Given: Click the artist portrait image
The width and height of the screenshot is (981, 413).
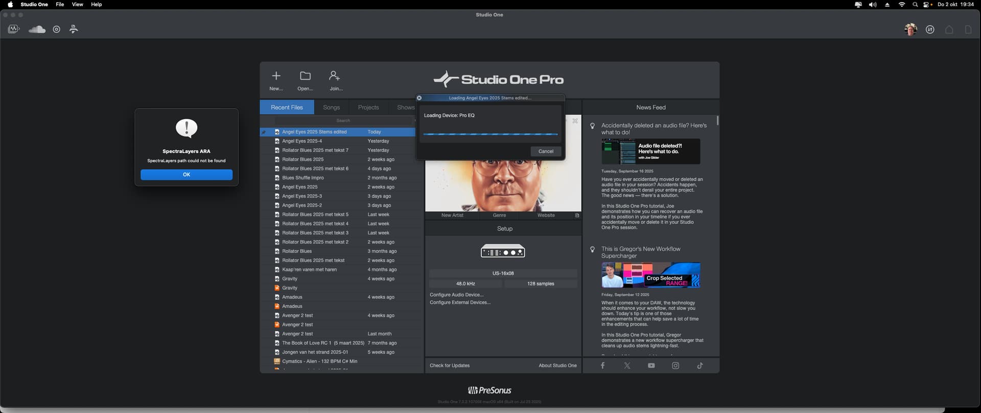Looking at the screenshot, I should point(503,186).
